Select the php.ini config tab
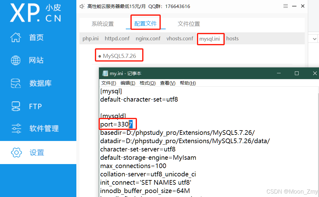 (91, 38)
